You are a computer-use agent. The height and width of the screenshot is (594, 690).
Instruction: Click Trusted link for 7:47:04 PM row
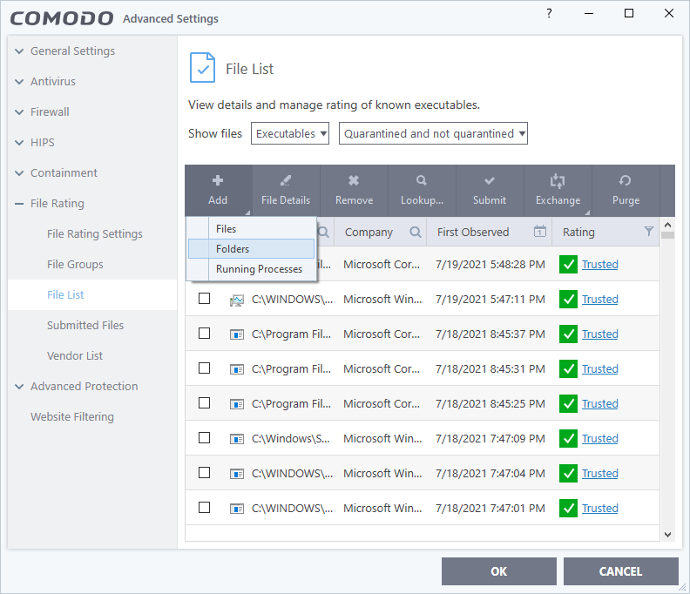[599, 474]
